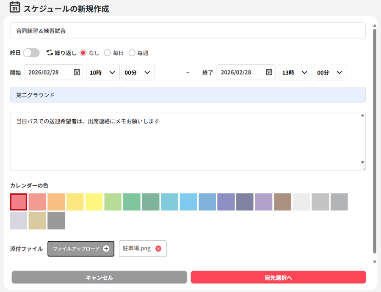Select the 毎日 repeat radio button
Image resolution: width=381 pixels, height=292 pixels.
(x=108, y=53)
